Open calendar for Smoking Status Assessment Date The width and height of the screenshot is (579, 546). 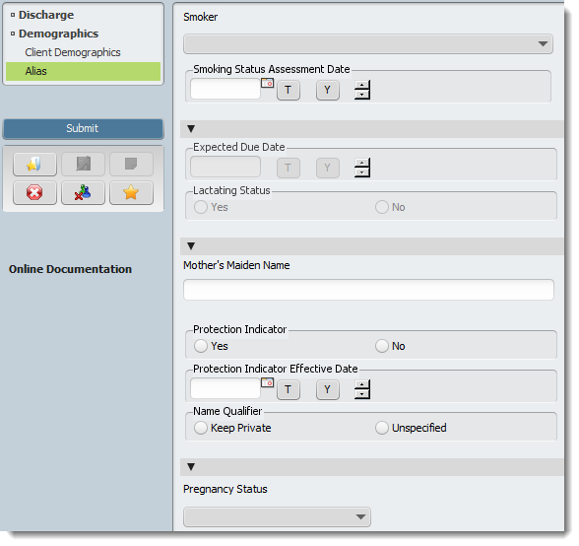pos(267,83)
